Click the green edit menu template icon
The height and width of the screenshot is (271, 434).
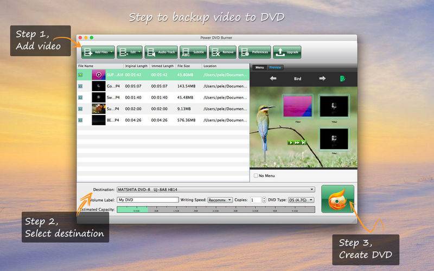click(342, 79)
